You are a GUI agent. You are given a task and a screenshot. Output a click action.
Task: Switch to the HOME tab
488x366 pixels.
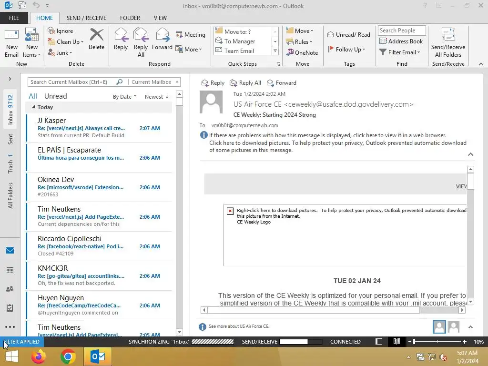pos(44,18)
